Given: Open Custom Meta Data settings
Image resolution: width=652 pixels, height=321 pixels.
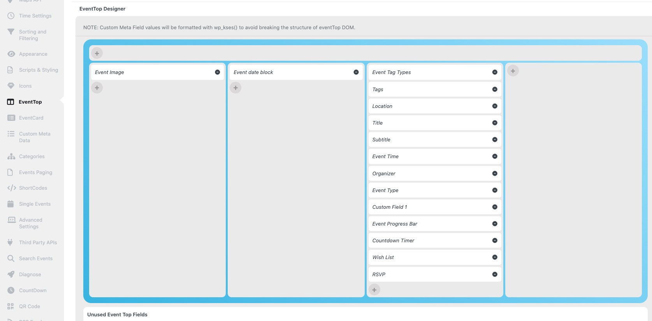Looking at the screenshot, I should tap(35, 137).
